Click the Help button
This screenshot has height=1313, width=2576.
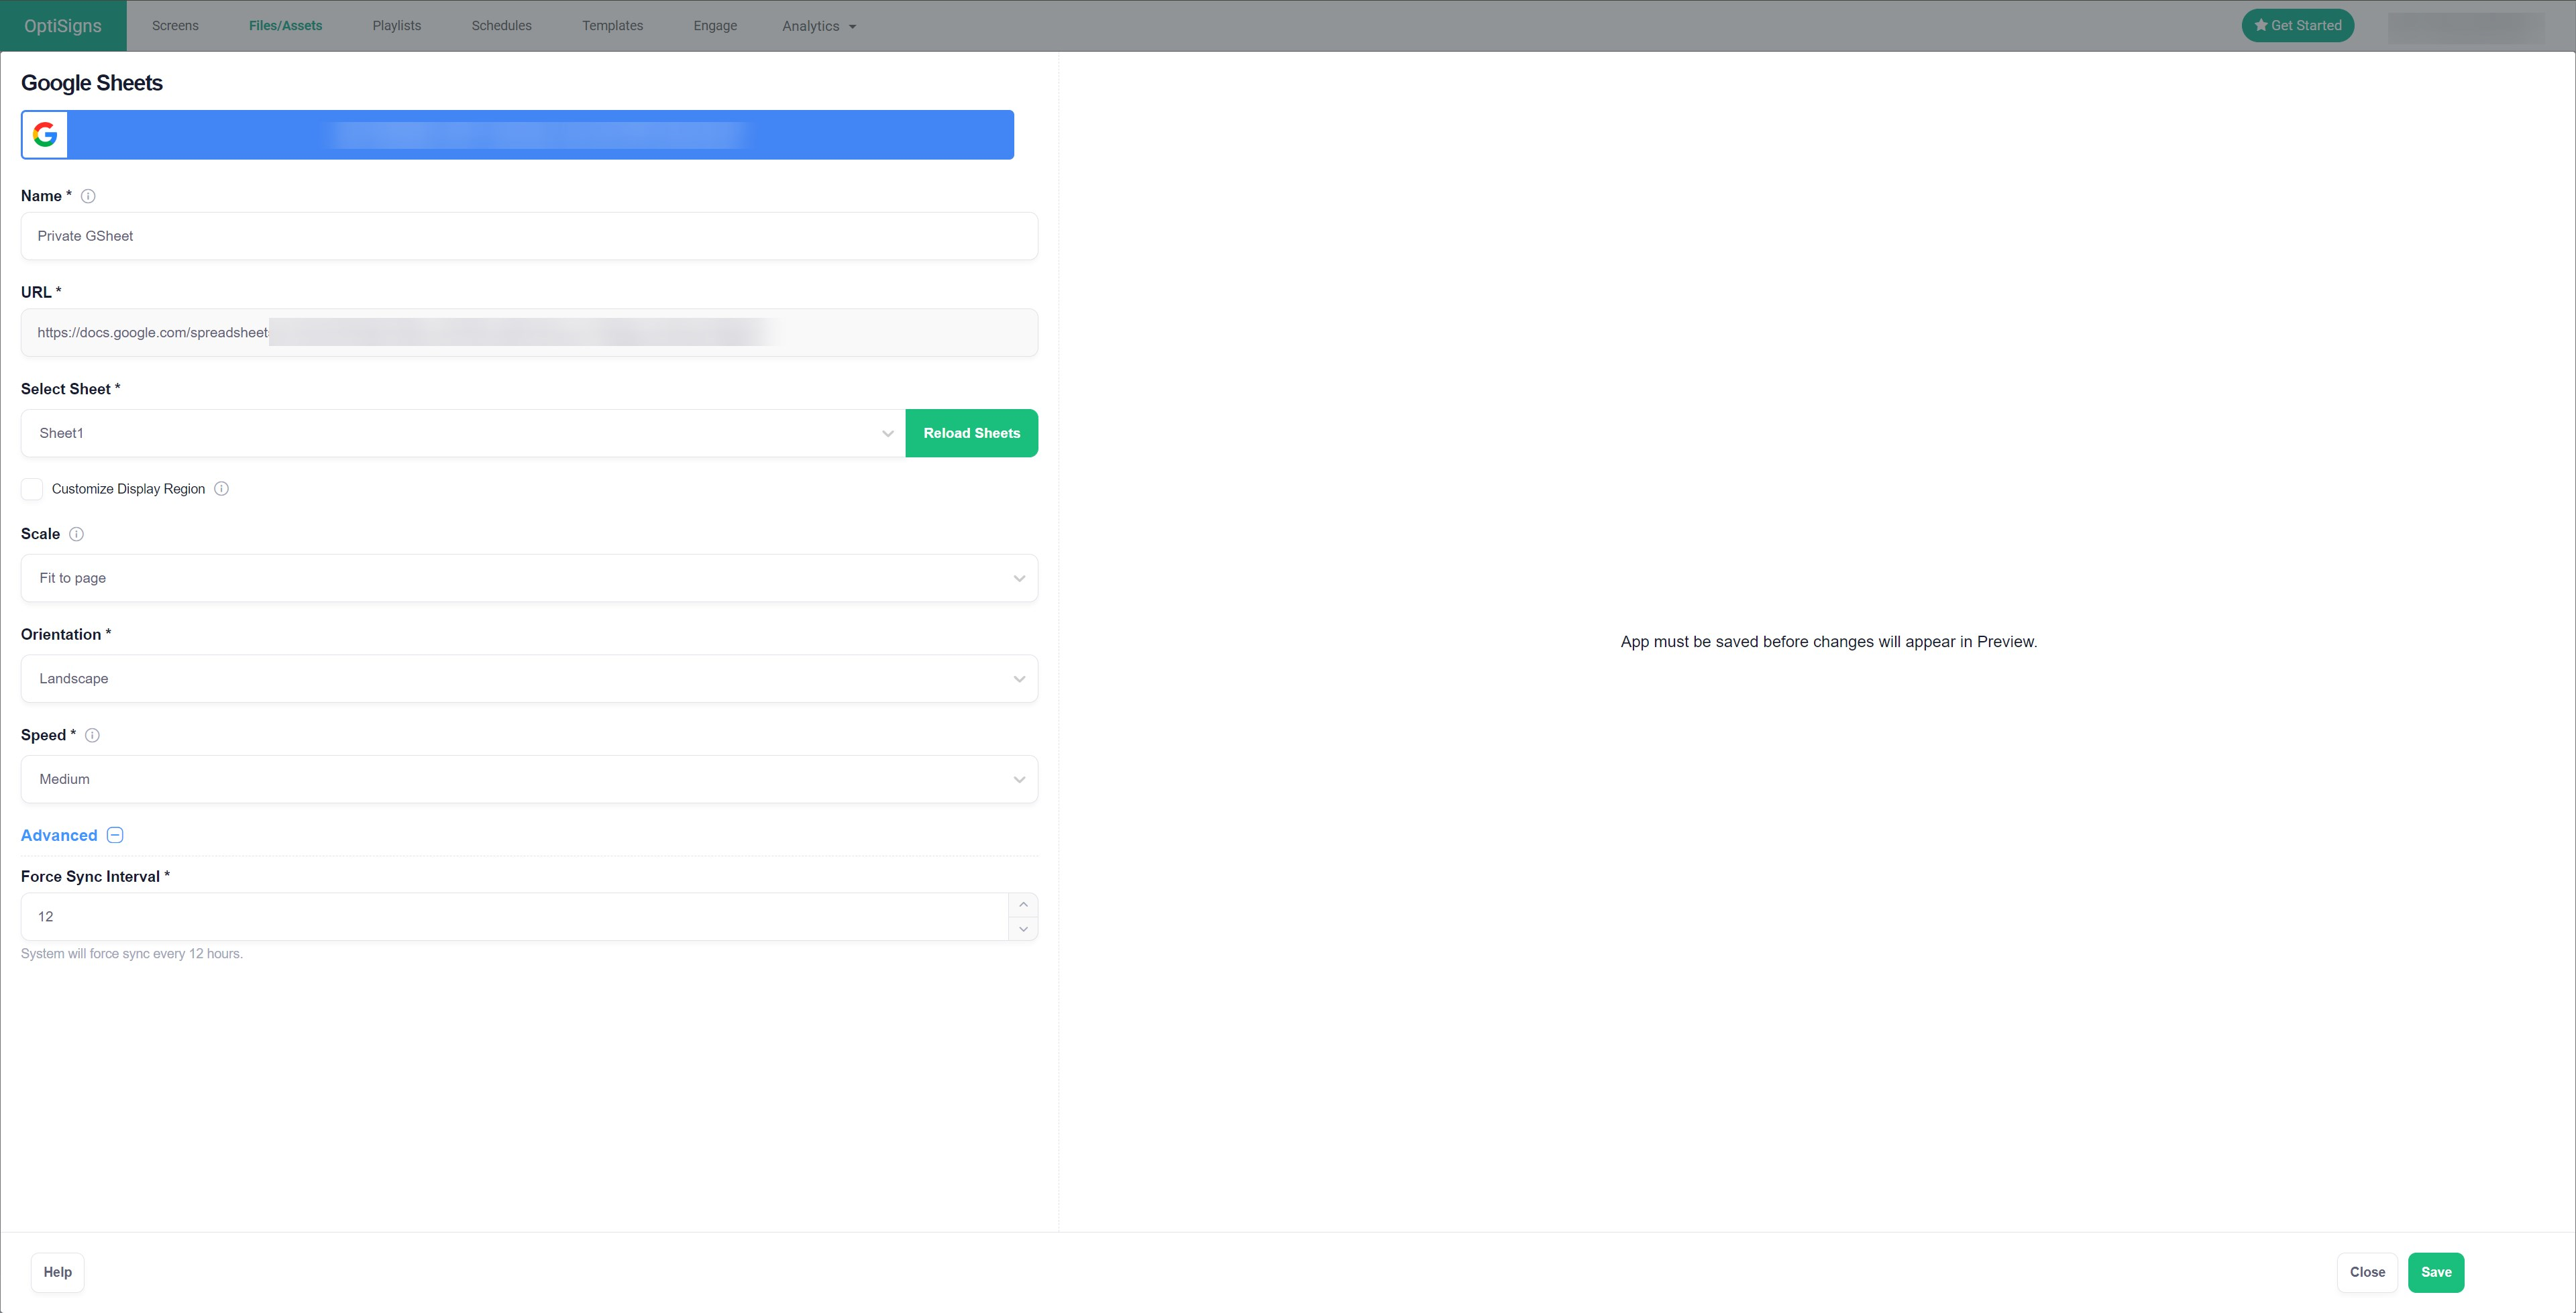[57, 1272]
